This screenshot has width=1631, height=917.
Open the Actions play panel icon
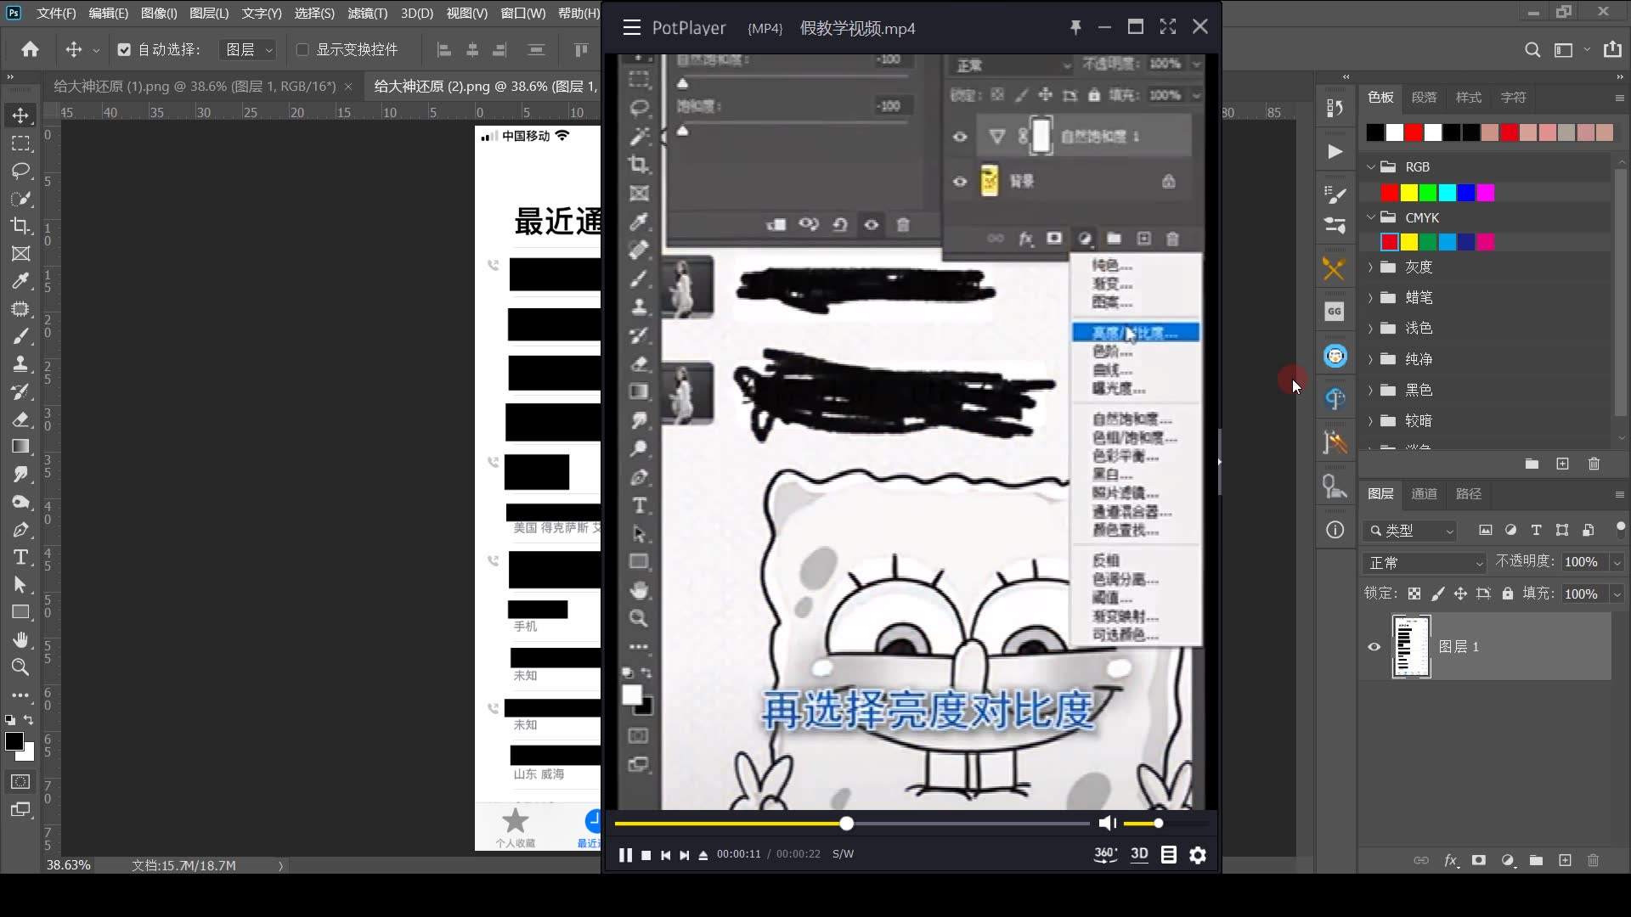(1335, 152)
